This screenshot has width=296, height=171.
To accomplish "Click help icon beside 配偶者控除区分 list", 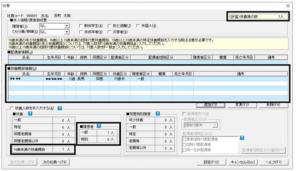I will 242,138.
